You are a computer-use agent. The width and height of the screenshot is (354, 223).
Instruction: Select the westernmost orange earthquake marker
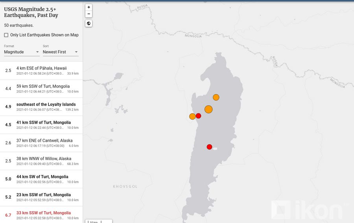pyautogui.click(x=192, y=116)
